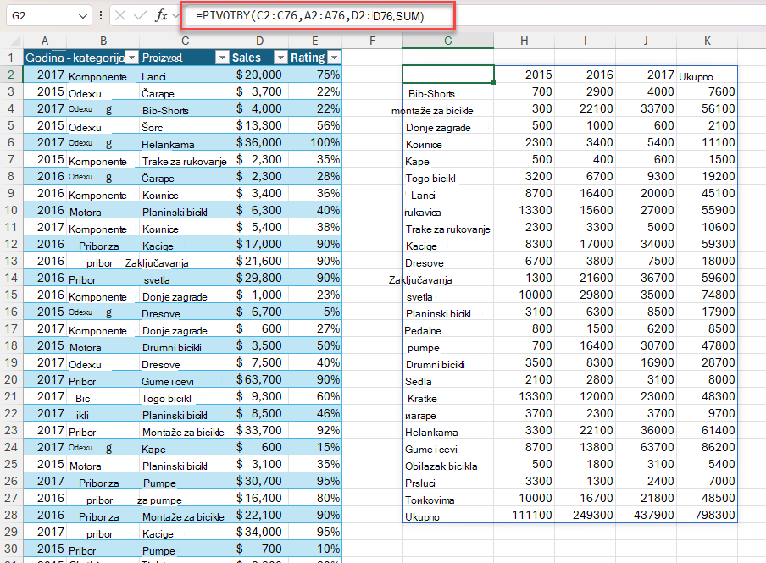The image size is (766, 563).
Task: Click the Insert Function fx icon
Action: [161, 15]
